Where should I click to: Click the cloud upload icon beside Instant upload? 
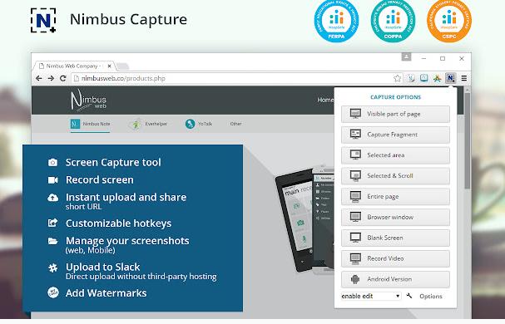(52, 198)
